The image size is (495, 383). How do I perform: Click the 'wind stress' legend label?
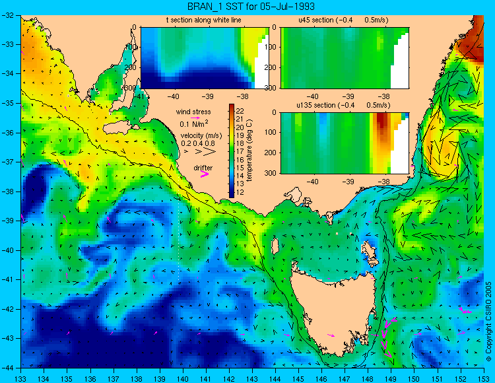coord(193,112)
